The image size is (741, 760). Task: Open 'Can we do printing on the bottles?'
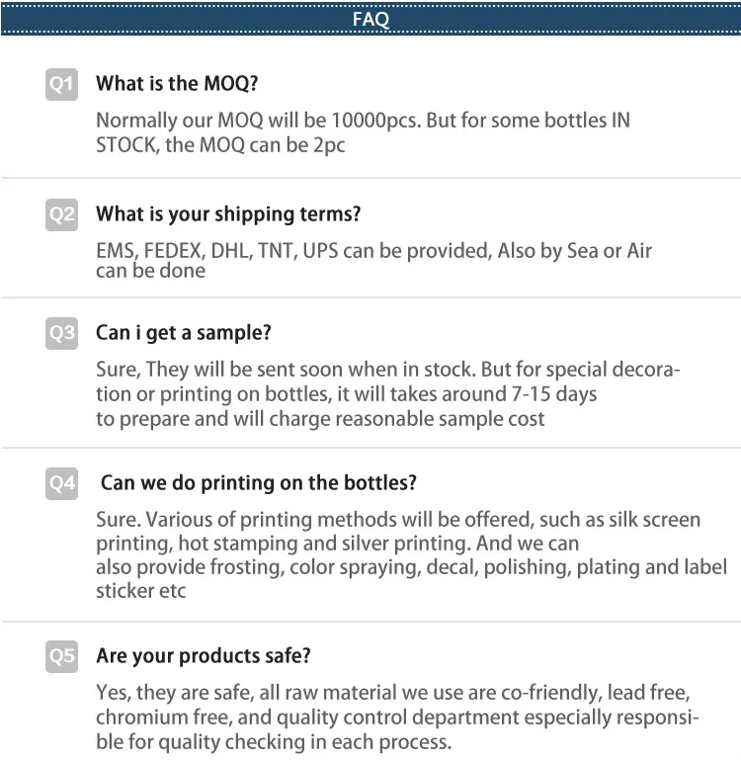point(259,483)
